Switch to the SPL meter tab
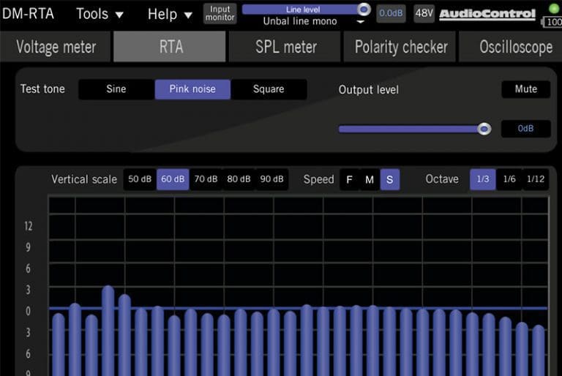Screen dimensions: 562x376 coord(285,47)
